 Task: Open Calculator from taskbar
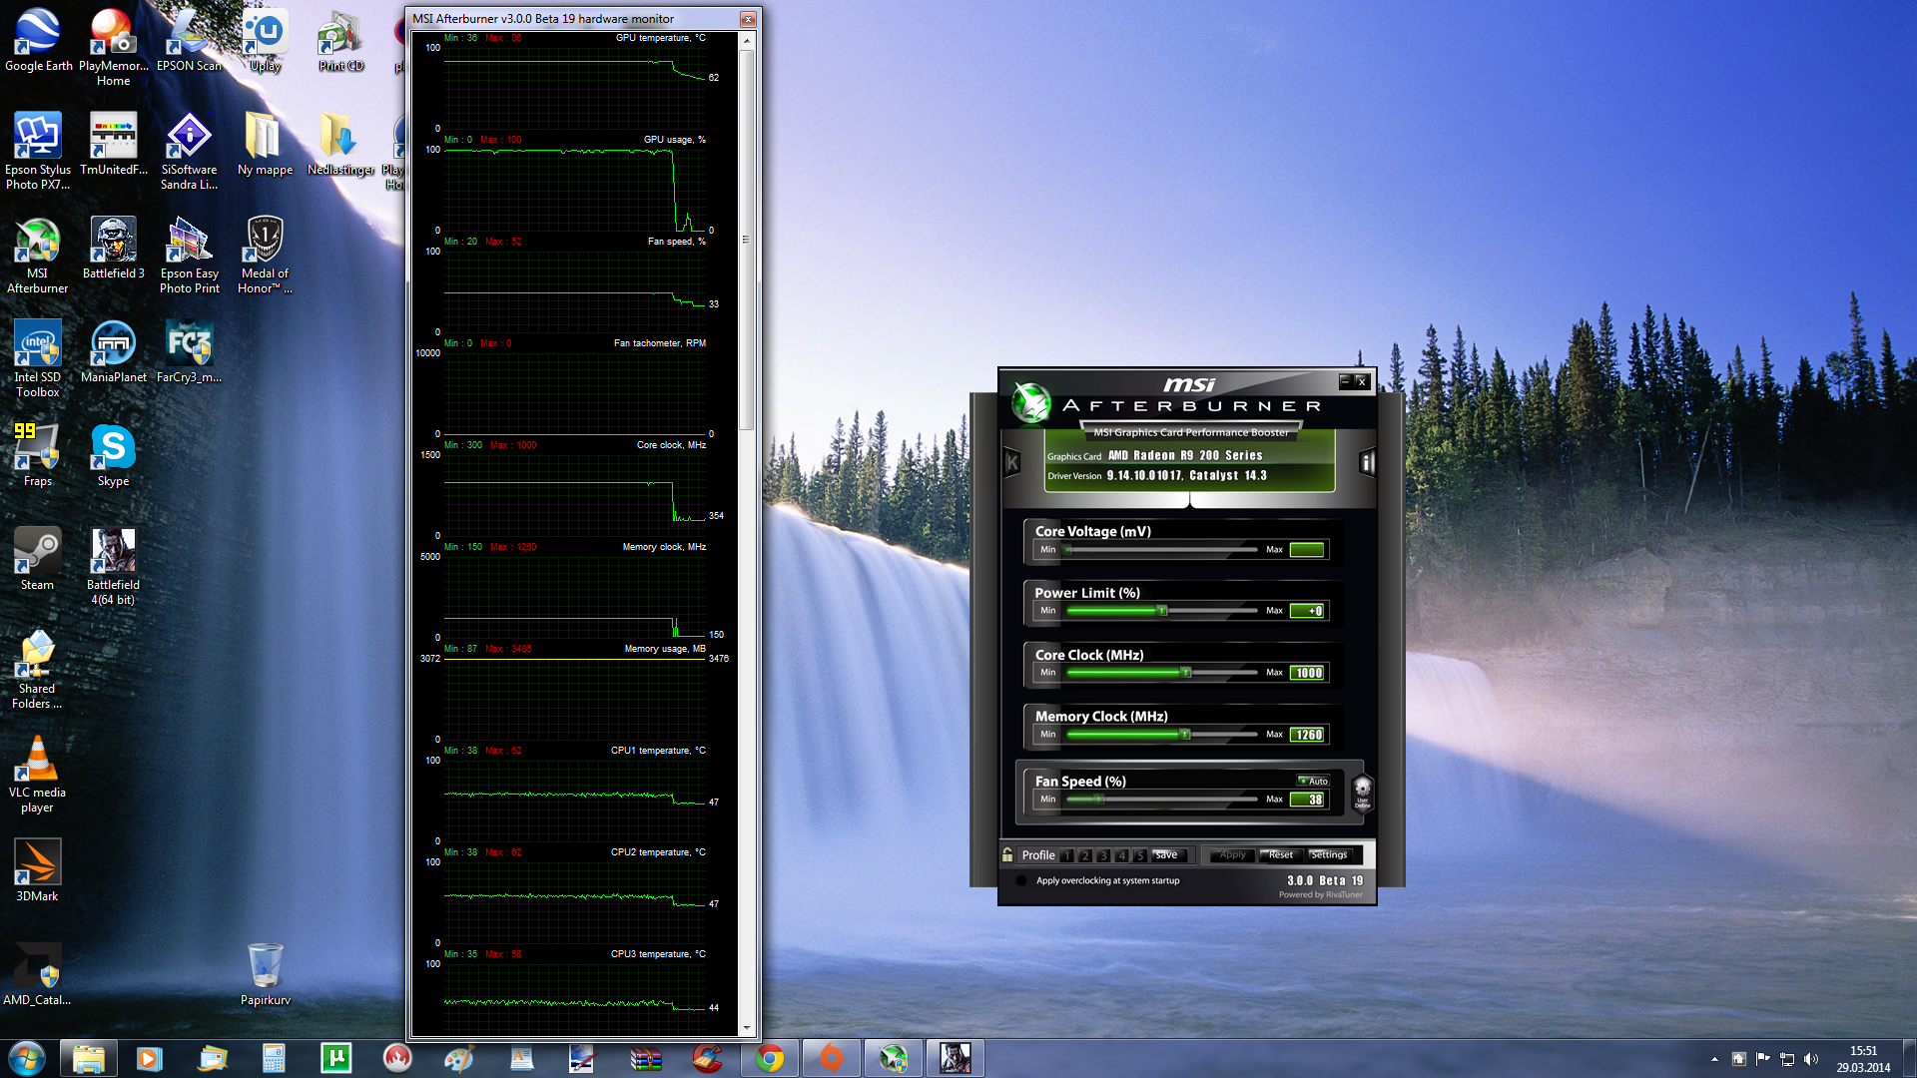(274, 1058)
